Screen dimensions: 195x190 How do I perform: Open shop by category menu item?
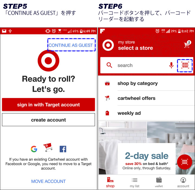147,83
